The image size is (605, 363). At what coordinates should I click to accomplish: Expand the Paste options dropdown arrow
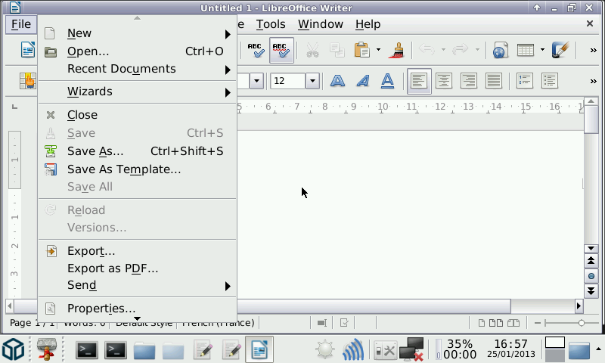coord(378,51)
